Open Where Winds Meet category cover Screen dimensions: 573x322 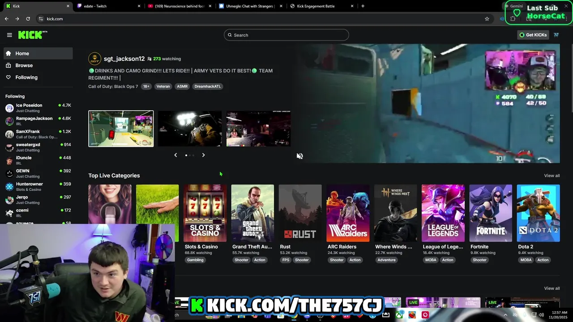(395, 213)
